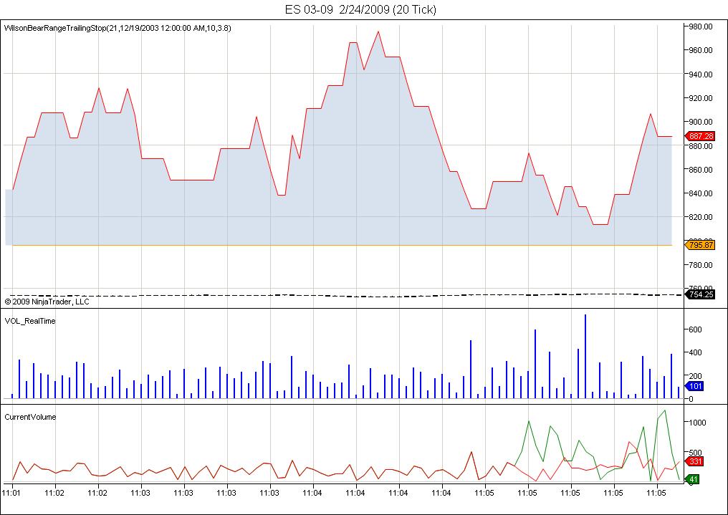Select the VOL_RealTime panel label
The width and height of the screenshot is (728, 515).
[x=30, y=321]
